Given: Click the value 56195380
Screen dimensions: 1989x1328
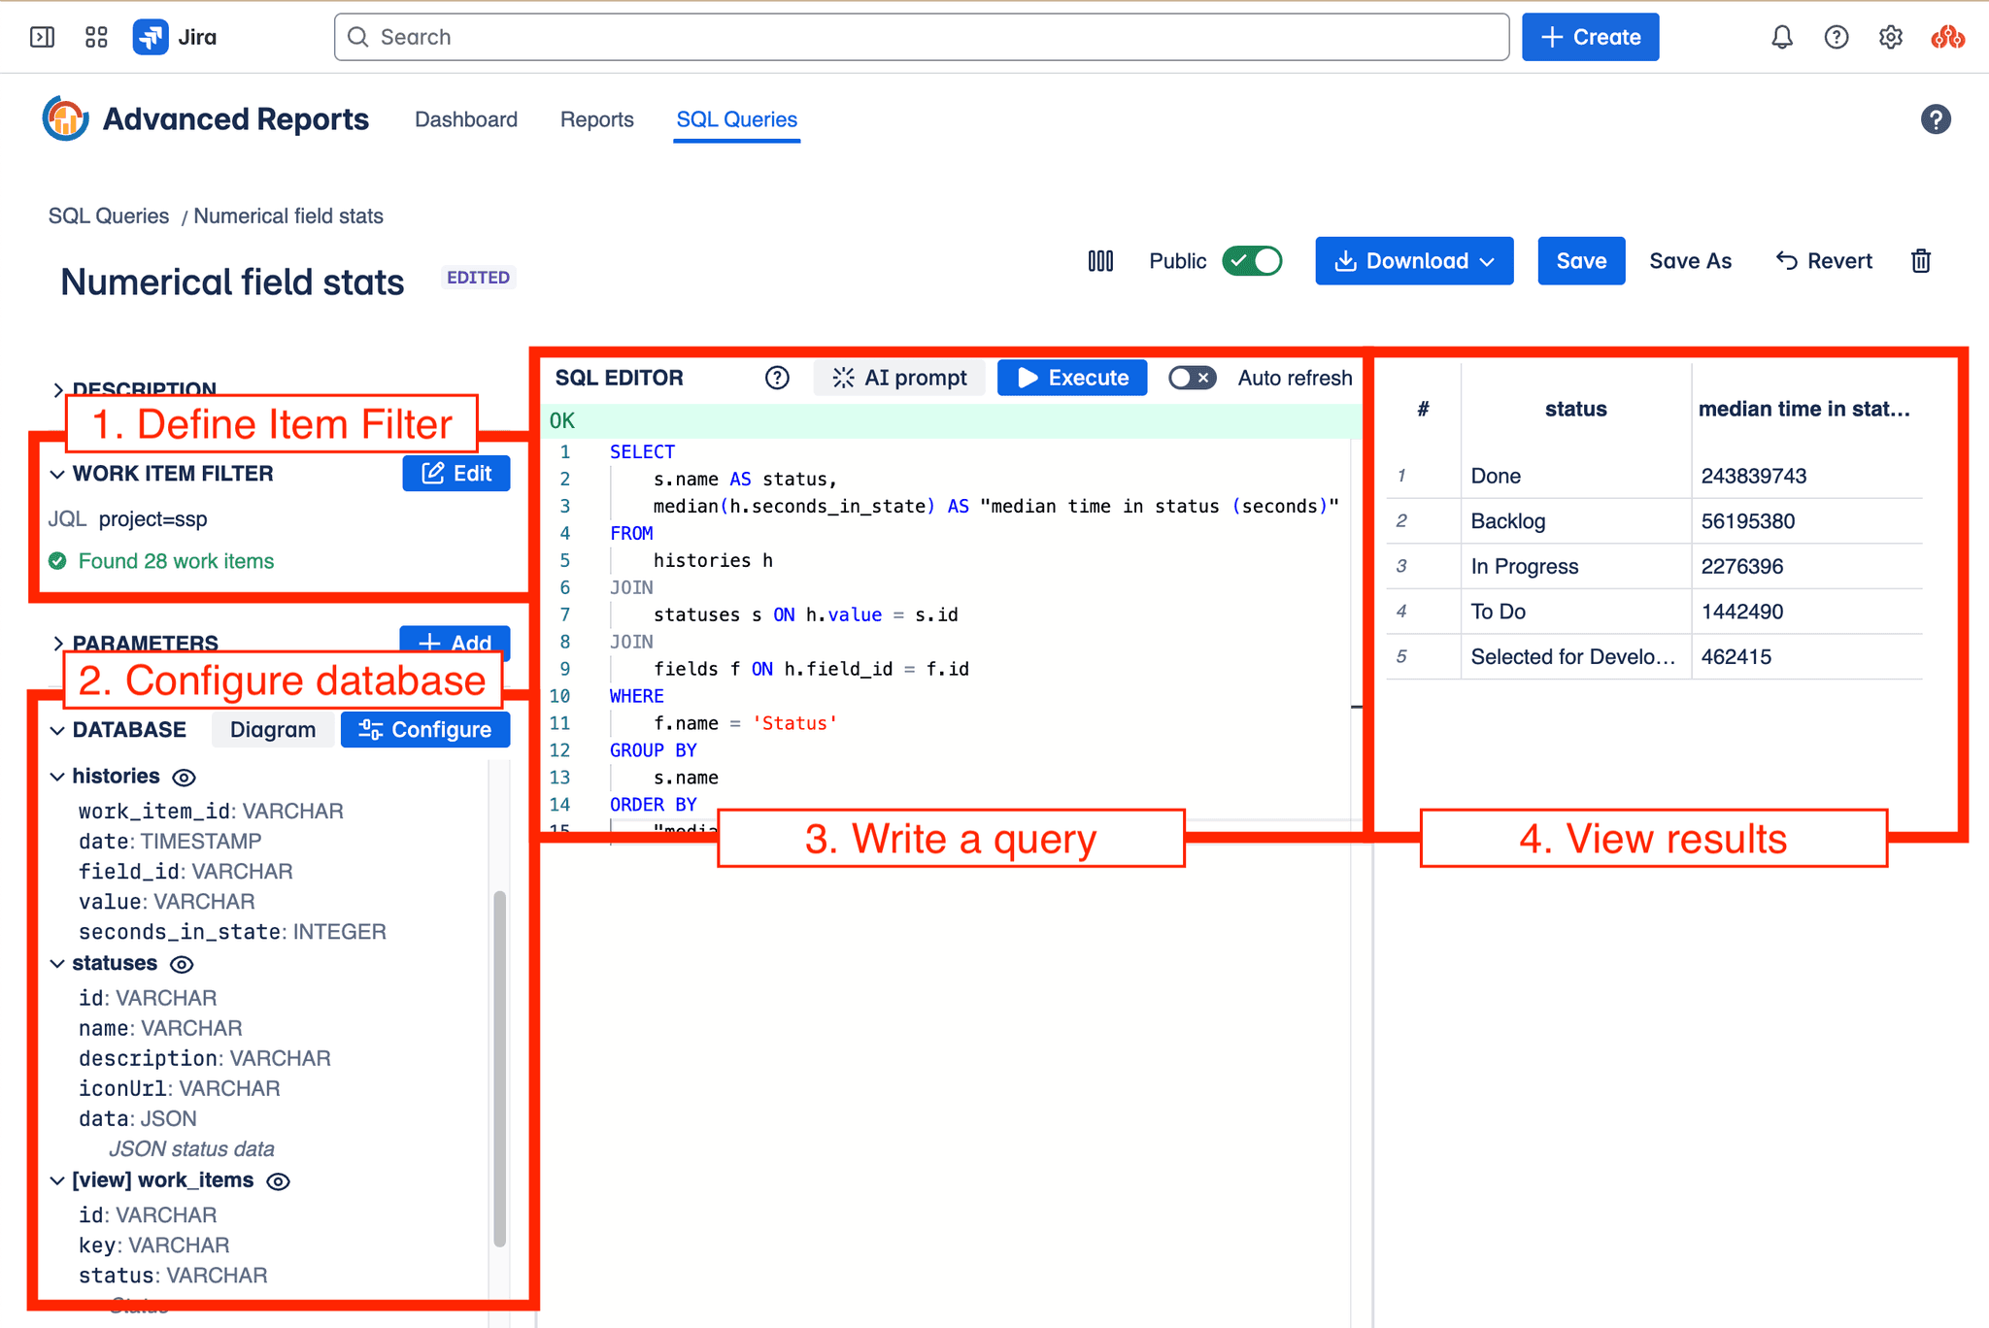Looking at the screenshot, I should 1748,521.
